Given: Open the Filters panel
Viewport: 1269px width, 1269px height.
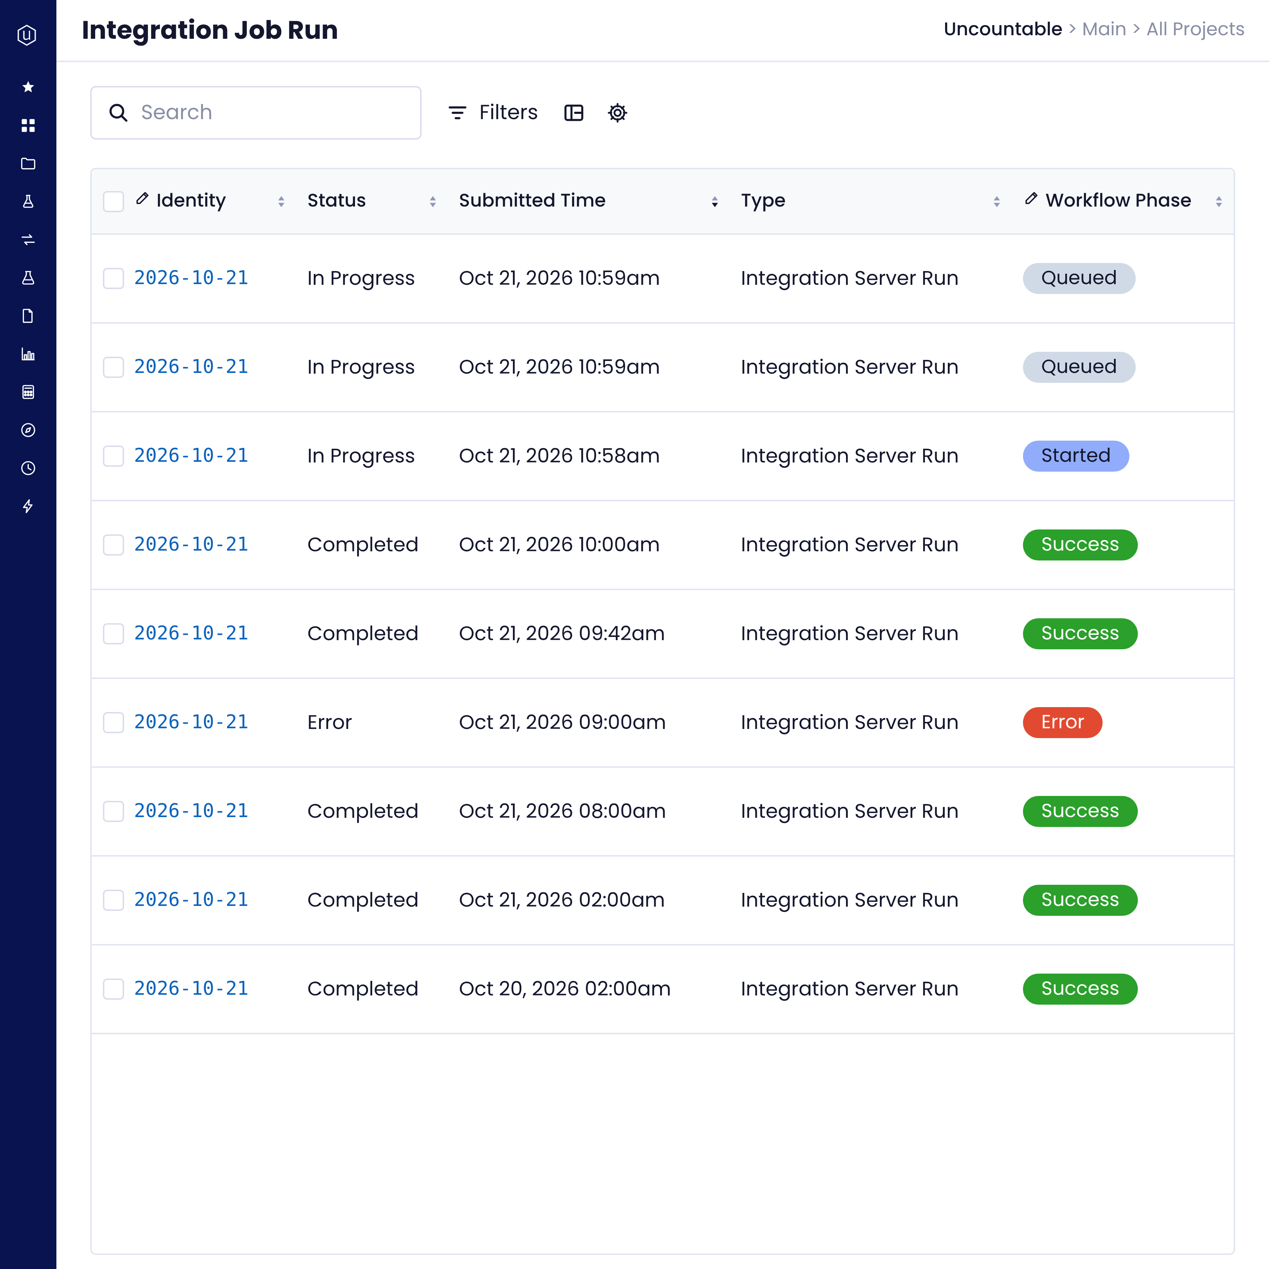Looking at the screenshot, I should click(493, 113).
